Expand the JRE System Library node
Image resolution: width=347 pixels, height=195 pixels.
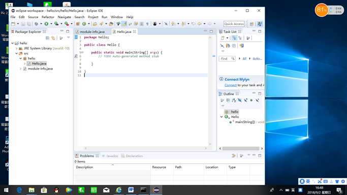point(17,48)
